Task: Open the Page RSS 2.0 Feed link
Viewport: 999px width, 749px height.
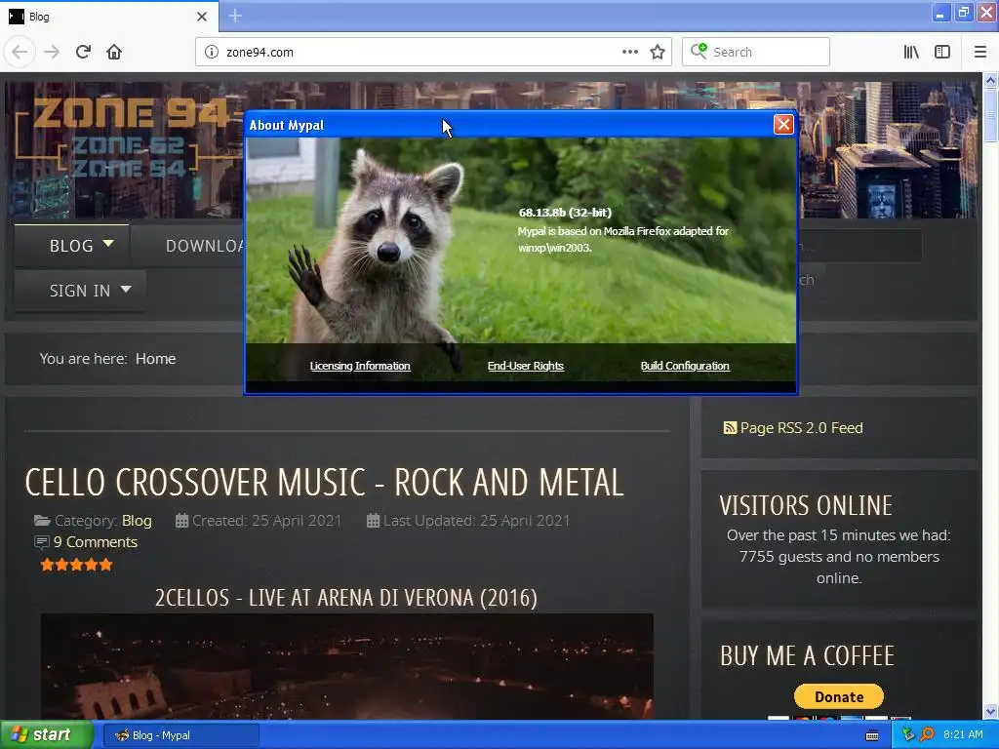Action: click(x=801, y=428)
